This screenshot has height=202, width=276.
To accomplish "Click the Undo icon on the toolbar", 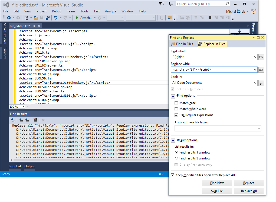I will 56,18.
